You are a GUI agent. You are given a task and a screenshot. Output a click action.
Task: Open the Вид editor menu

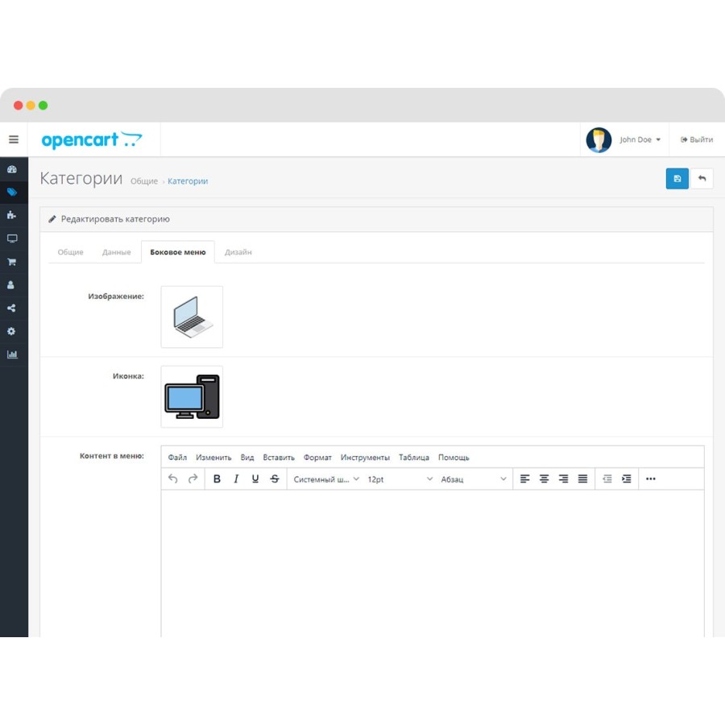point(247,458)
